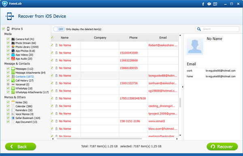Collapse the detail panel with the side arrow

(x=183, y=87)
